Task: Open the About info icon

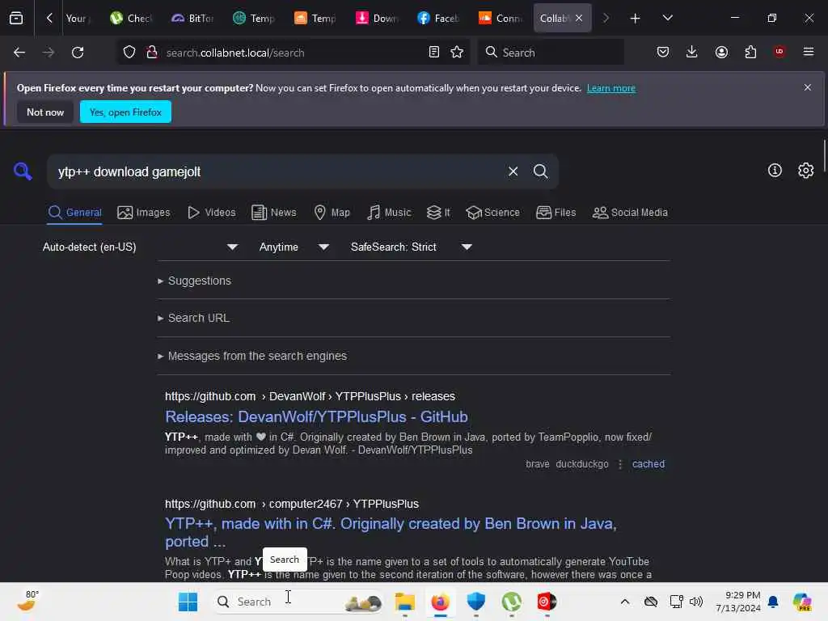Action: pos(775,170)
